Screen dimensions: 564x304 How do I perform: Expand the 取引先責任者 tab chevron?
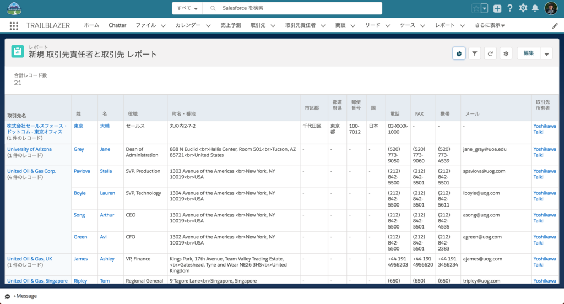point(323,25)
